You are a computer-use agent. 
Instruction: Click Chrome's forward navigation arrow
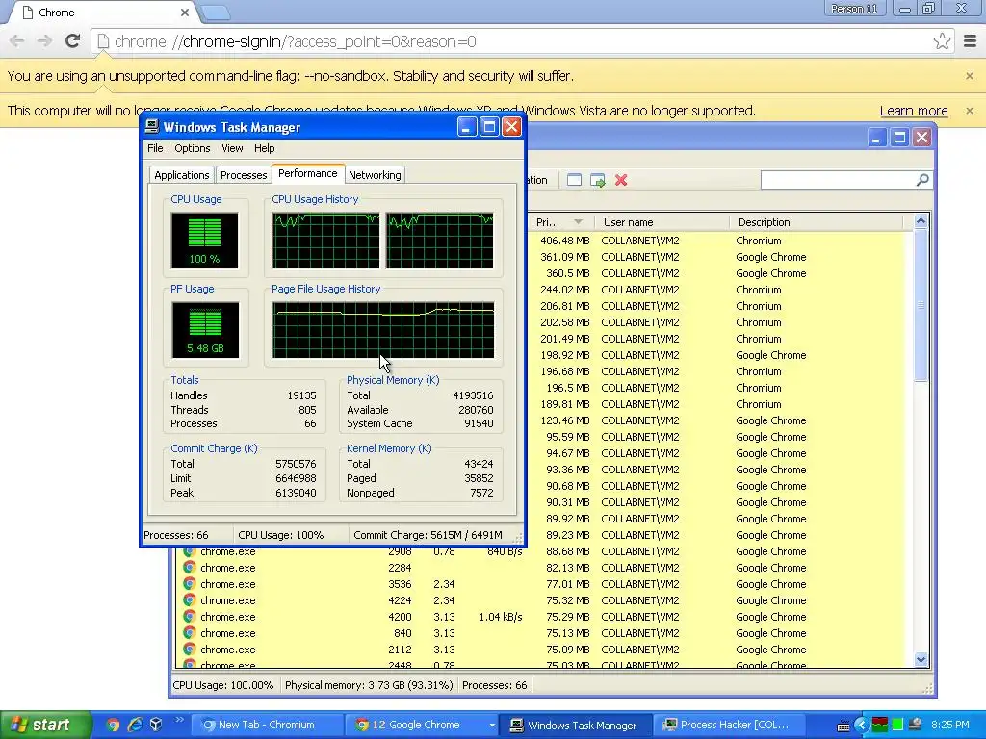[x=44, y=41]
